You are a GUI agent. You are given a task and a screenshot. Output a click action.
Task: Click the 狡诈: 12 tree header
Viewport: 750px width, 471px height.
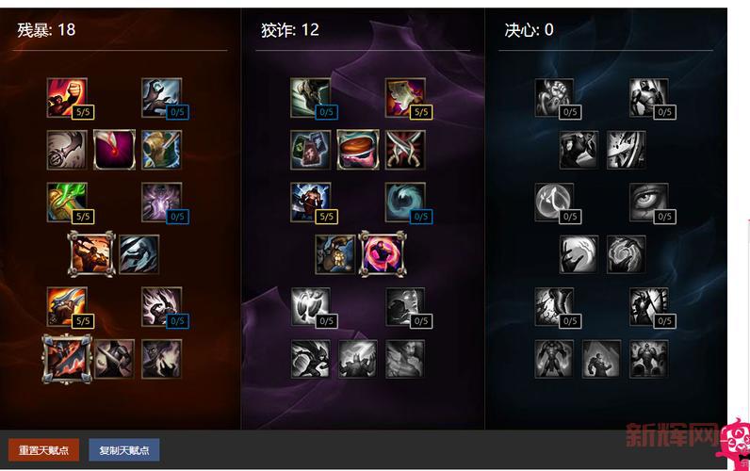pyautogui.click(x=290, y=30)
